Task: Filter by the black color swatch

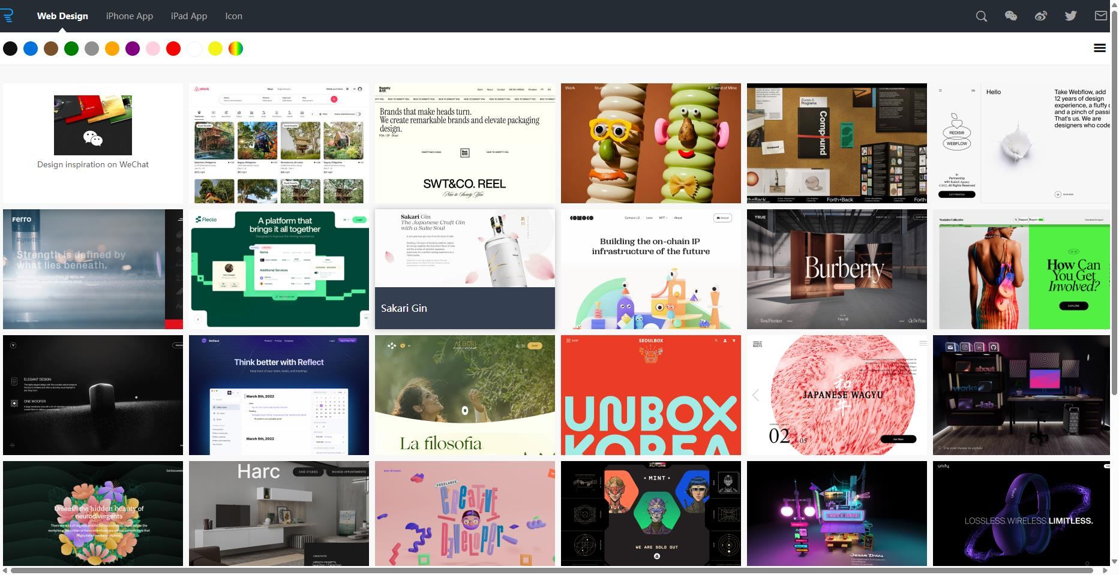Action: [x=10, y=49]
